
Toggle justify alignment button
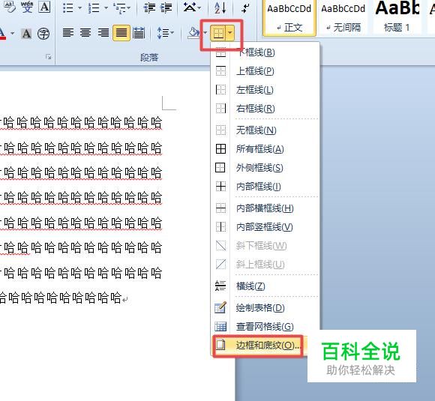[x=121, y=33]
